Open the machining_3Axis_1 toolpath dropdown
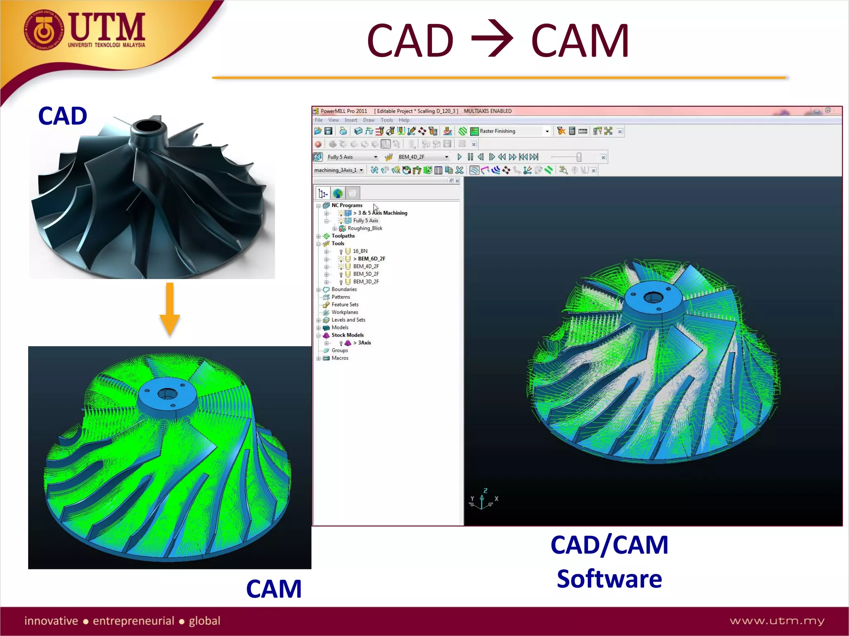The width and height of the screenshot is (849, 636). point(361,170)
